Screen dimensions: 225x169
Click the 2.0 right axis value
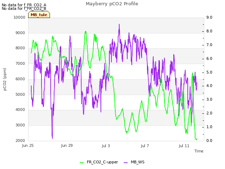click(x=209, y=113)
